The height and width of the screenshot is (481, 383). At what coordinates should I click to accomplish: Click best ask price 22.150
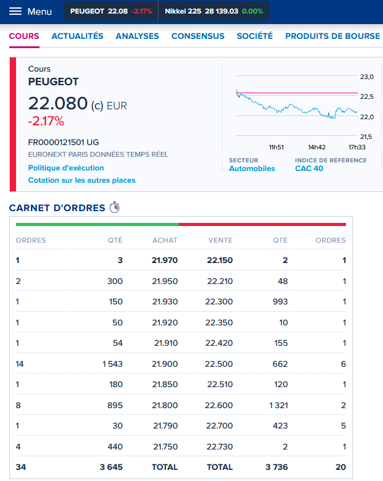220,260
